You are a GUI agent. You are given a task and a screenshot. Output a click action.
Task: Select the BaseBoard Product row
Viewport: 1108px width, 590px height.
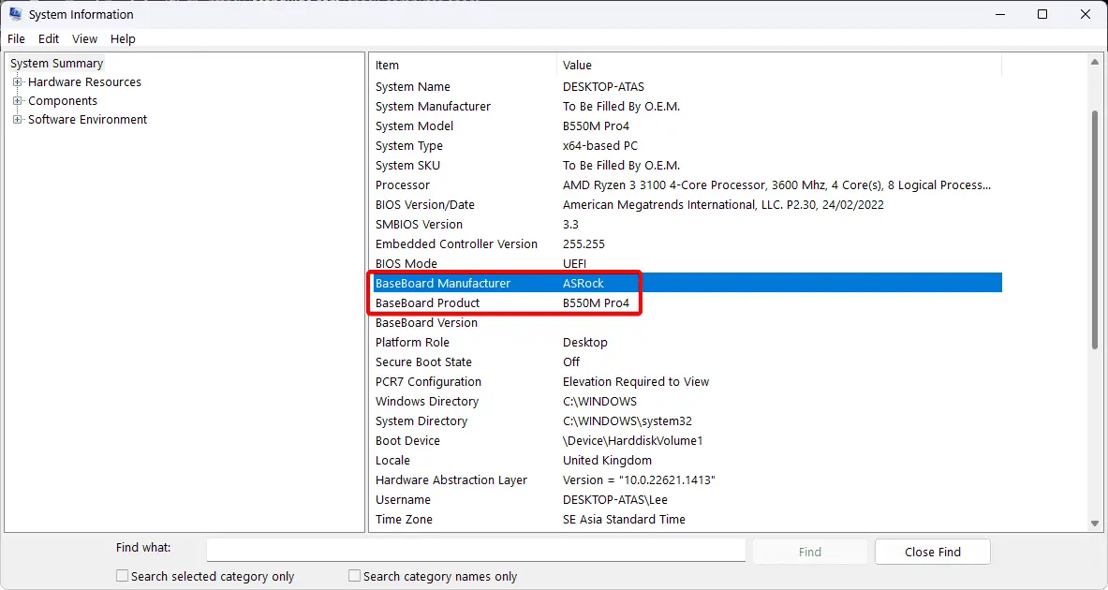coord(687,303)
